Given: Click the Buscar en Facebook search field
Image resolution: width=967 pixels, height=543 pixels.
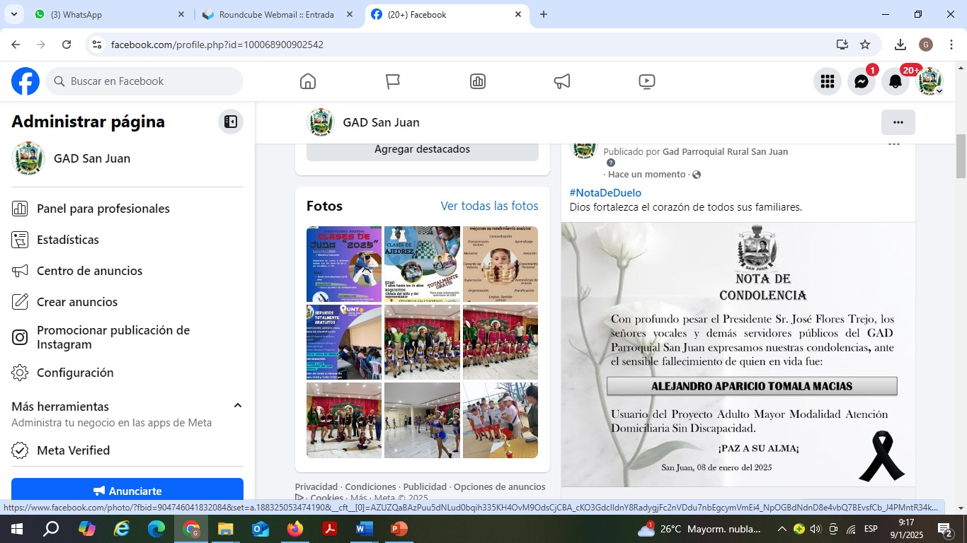Looking at the screenshot, I should [145, 81].
